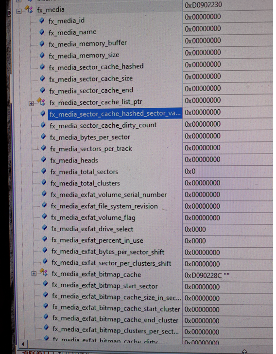Image resolution: width=276 pixels, height=354 pixels.
Task: Click the 0xD0902230 value of fx_media
Action: coord(203,5)
